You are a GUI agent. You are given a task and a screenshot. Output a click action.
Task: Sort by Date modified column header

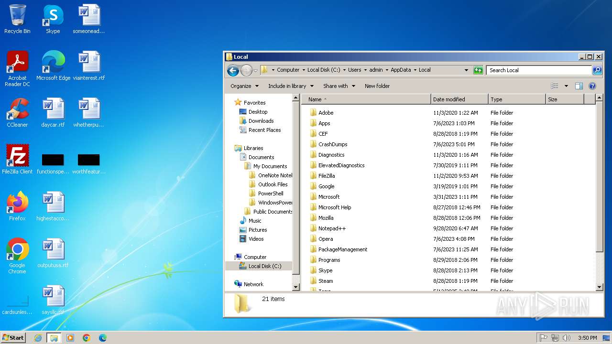coord(459,99)
